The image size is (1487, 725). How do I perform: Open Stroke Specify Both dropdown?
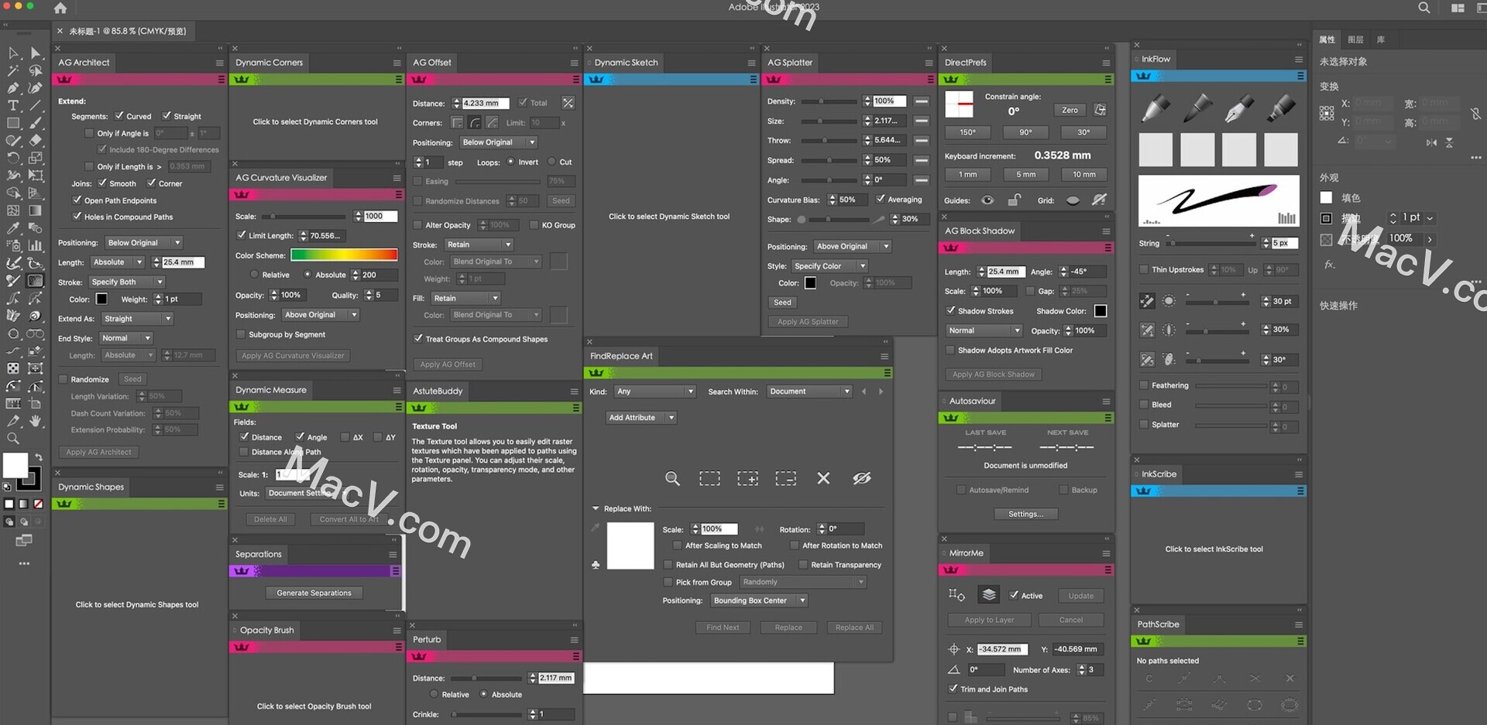click(x=127, y=282)
